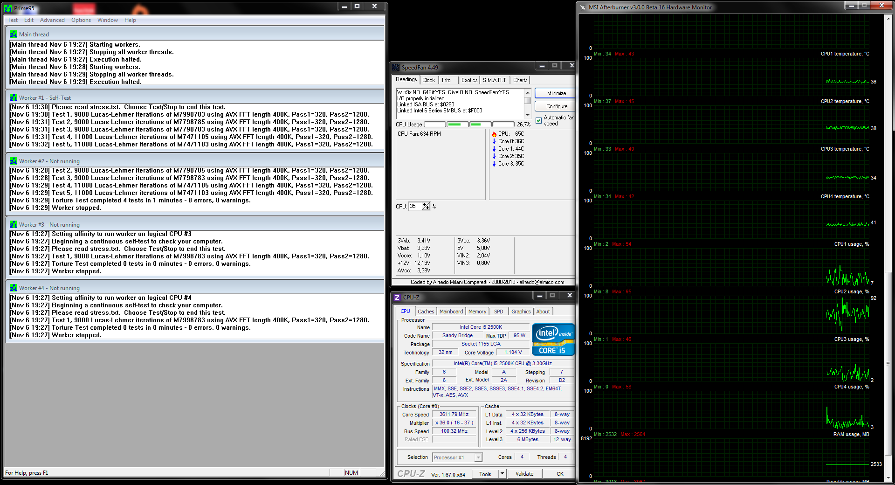This screenshot has width=895, height=485.
Task: Click the blue arrow icon beside Core 0
Action: click(494, 141)
